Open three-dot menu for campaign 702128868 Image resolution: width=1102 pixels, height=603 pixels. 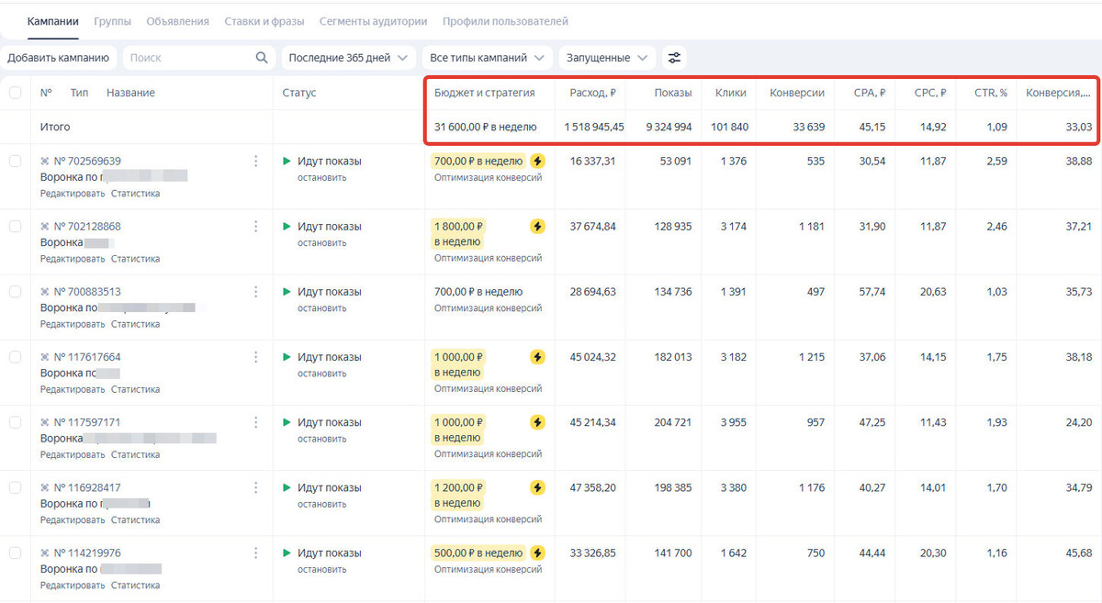pos(256,227)
